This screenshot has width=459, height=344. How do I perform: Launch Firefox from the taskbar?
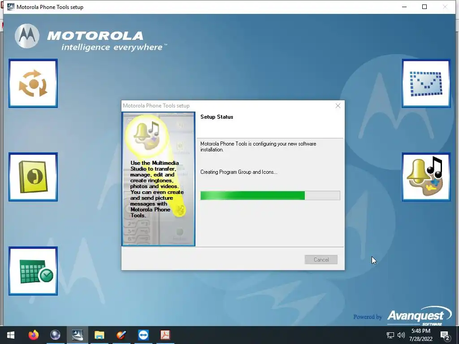click(33, 335)
